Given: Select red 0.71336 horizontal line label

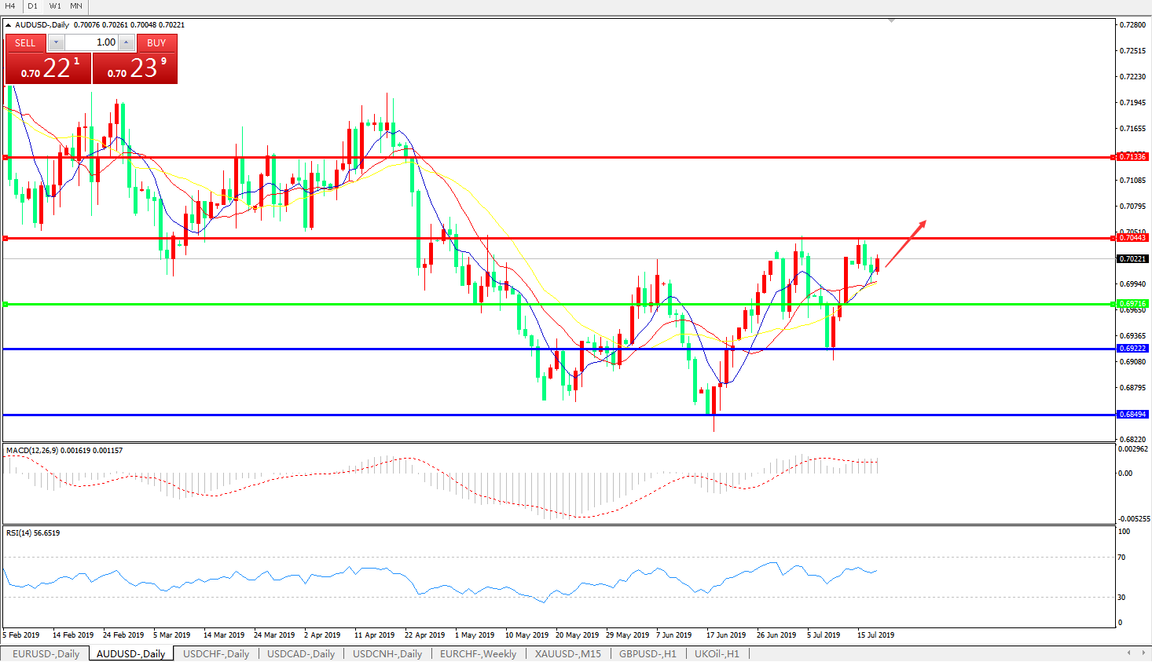Looking at the screenshot, I should click(x=1132, y=157).
